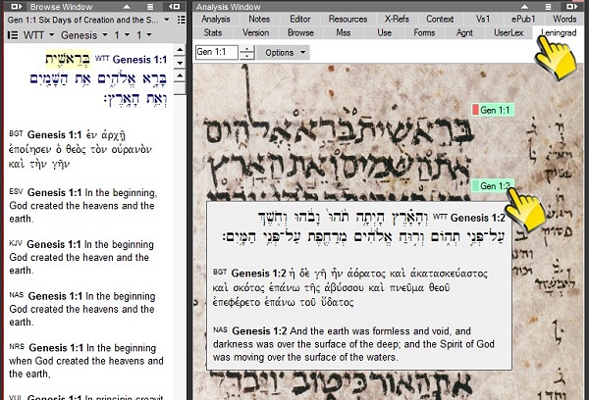Click the red swatch on the Gen 1:1 marker
589x400 pixels.
[x=475, y=110]
